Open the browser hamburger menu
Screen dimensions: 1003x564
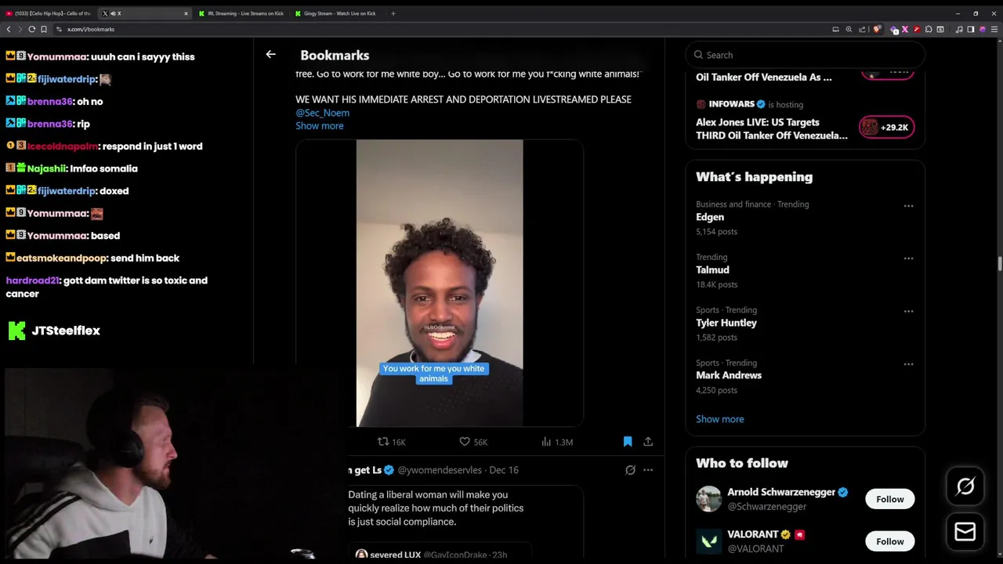pos(994,30)
